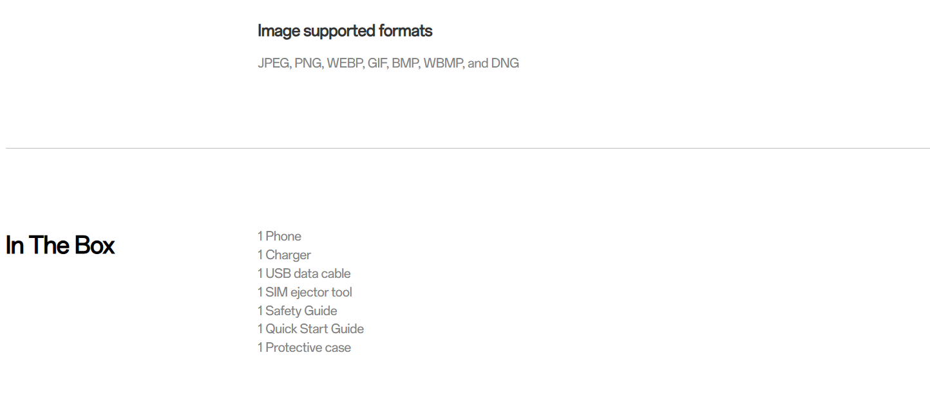Click the word WBMP in formats list
930x411 pixels.
click(443, 63)
